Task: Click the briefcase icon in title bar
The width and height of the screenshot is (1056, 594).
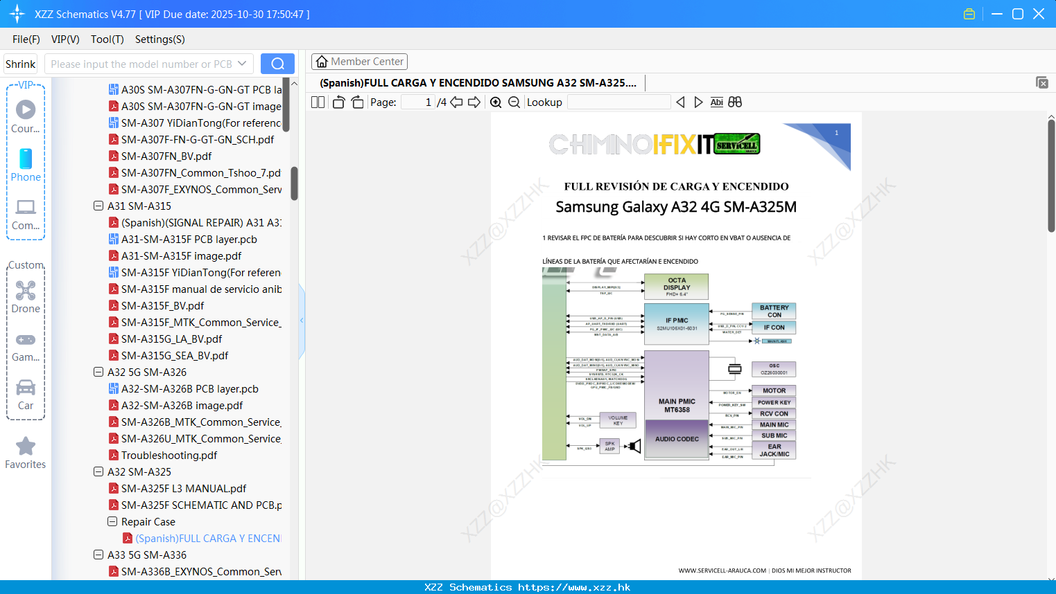Action: point(969,14)
